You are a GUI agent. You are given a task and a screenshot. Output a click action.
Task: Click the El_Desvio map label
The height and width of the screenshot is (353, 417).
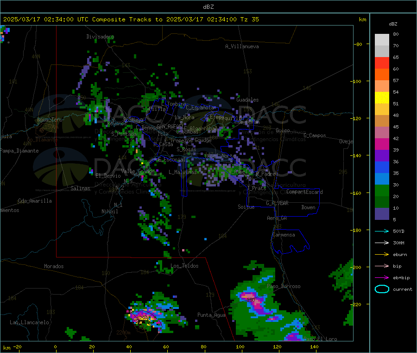(108, 176)
